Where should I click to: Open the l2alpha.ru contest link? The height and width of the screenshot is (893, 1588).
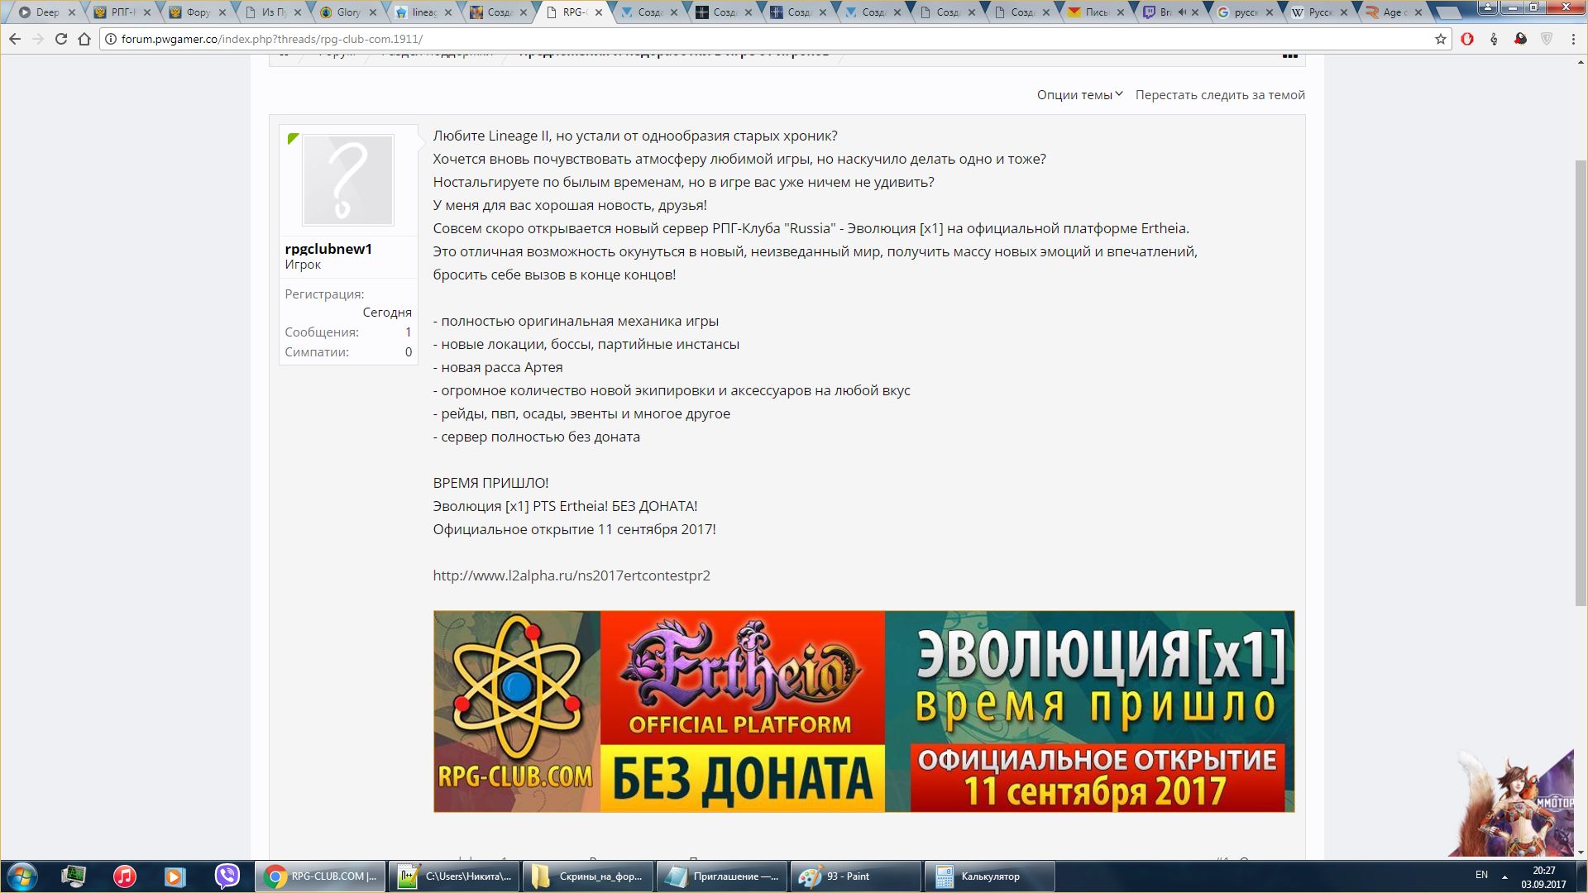tap(572, 575)
